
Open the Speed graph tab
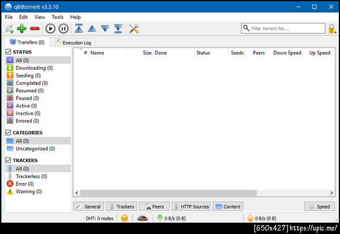pos(320,206)
